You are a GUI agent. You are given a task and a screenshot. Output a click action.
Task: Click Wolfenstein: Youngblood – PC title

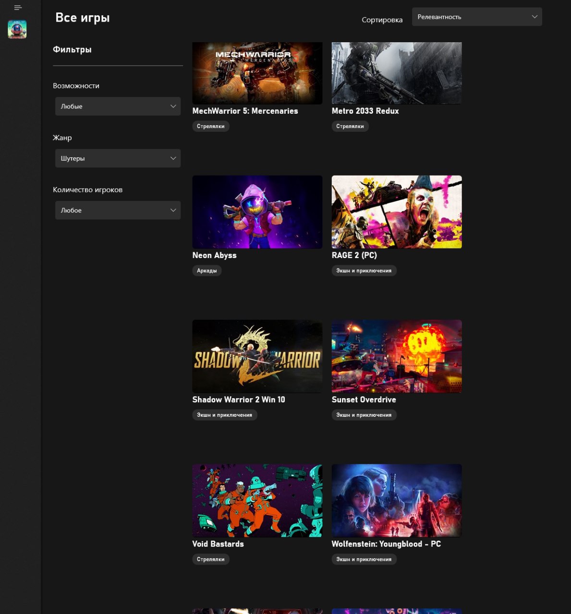click(x=386, y=544)
